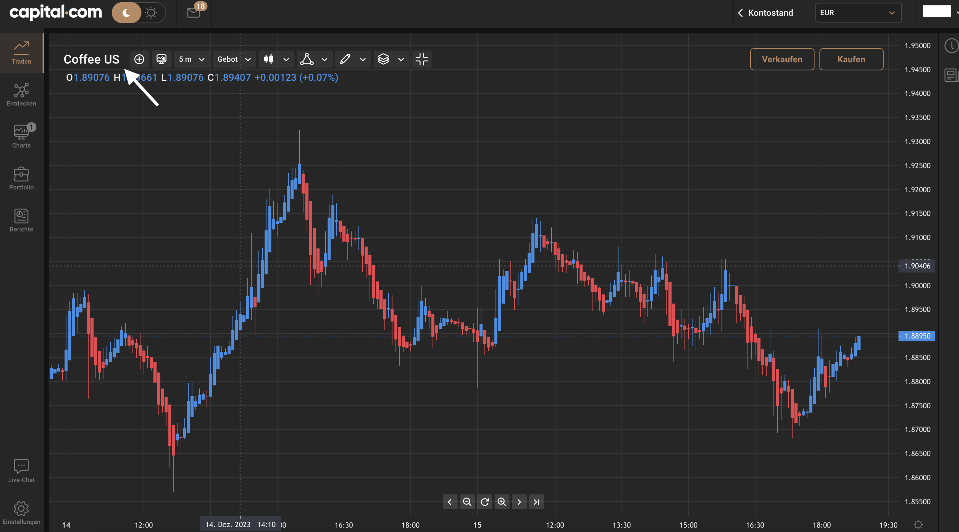Open the 5 m timeframe dropdown
959x532 pixels.
(x=192, y=59)
